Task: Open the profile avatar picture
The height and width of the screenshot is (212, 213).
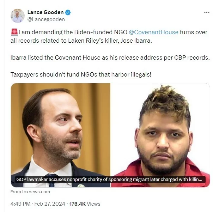Action: point(18,16)
